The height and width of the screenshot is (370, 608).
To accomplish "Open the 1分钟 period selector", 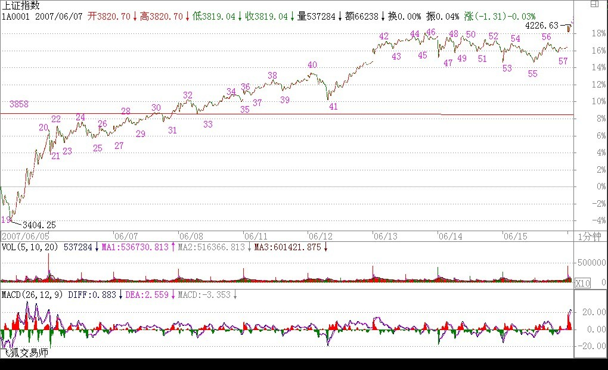I will tap(590, 236).
